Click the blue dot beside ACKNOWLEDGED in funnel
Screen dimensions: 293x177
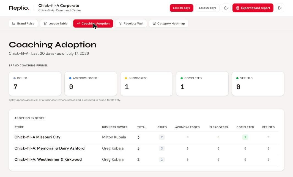(x=70, y=78)
